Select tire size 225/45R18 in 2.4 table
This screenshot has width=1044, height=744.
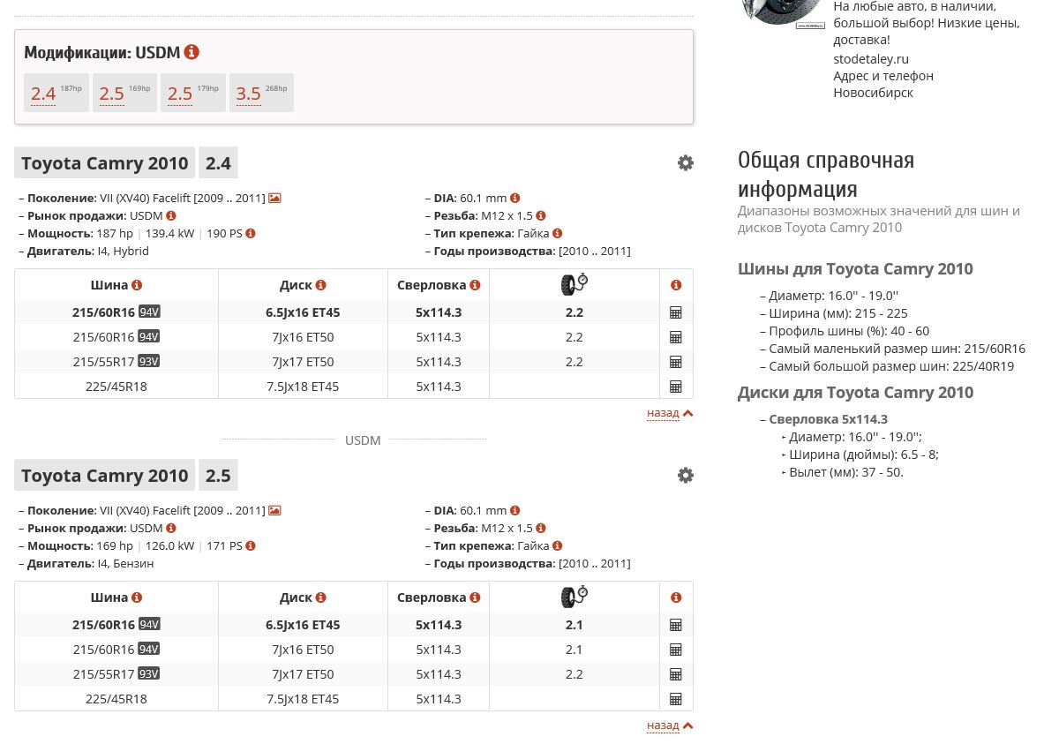coord(116,387)
